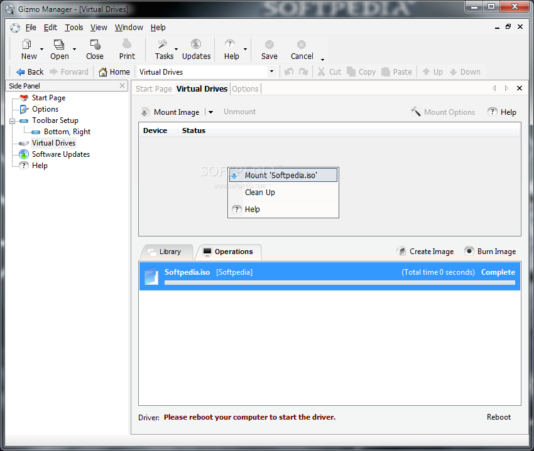Image resolution: width=534 pixels, height=451 pixels.
Task: Click the Open toolbar icon
Action: click(59, 44)
